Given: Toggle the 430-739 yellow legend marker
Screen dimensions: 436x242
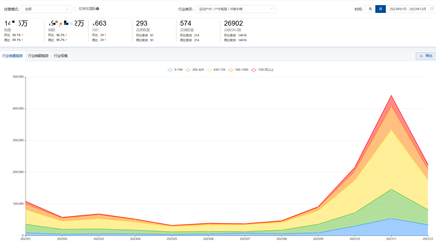Looking at the screenshot, I should [x=209, y=70].
